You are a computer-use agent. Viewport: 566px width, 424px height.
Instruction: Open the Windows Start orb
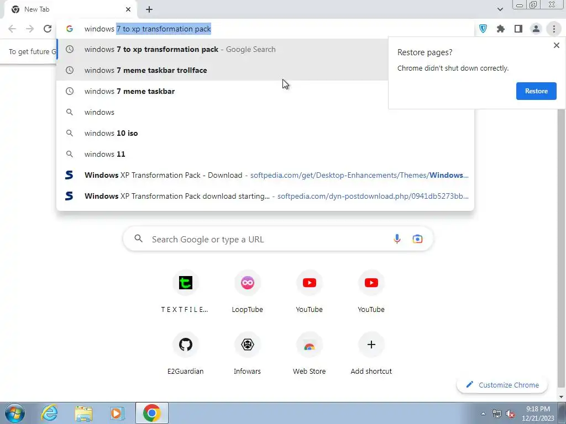pos(15,413)
